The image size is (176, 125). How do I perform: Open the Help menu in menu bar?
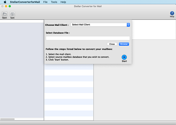tap(63, 2)
